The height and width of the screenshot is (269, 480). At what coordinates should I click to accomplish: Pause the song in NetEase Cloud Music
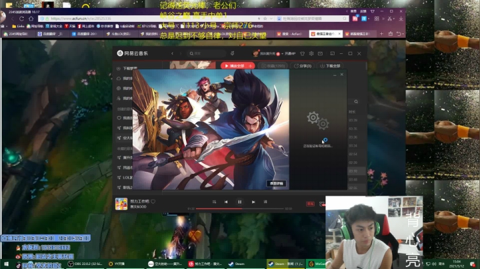tap(240, 202)
